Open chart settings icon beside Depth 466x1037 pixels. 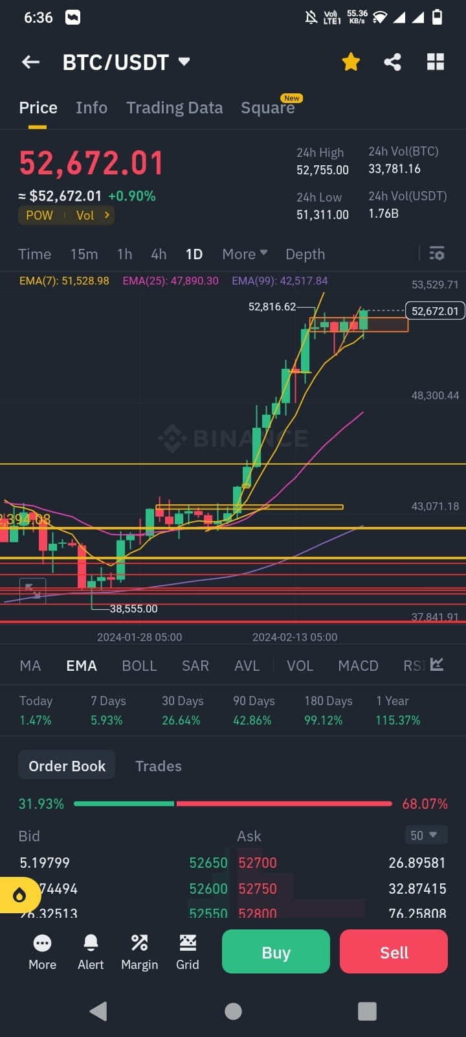pyautogui.click(x=437, y=253)
